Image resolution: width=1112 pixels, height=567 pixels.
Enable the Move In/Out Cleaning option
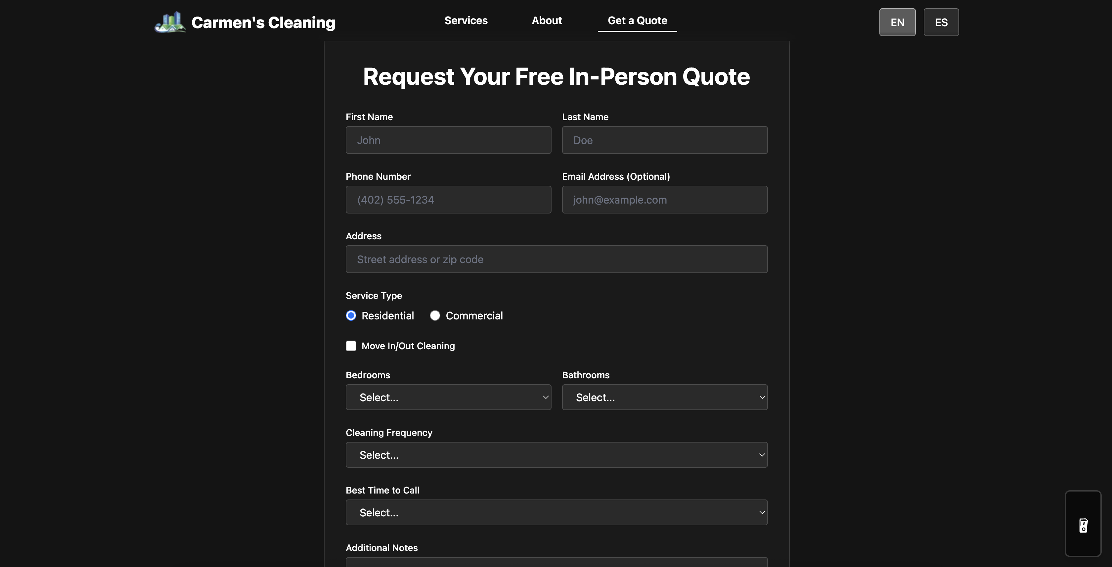coord(351,346)
